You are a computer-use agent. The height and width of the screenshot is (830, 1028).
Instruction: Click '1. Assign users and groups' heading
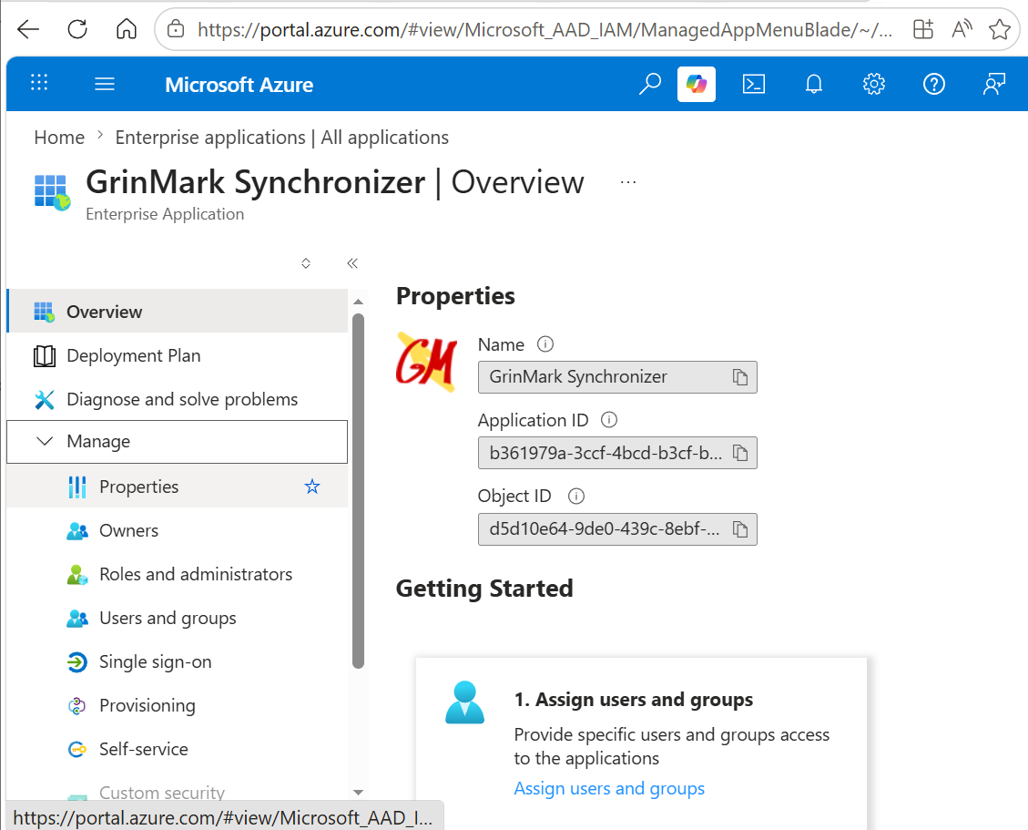[634, 700]
